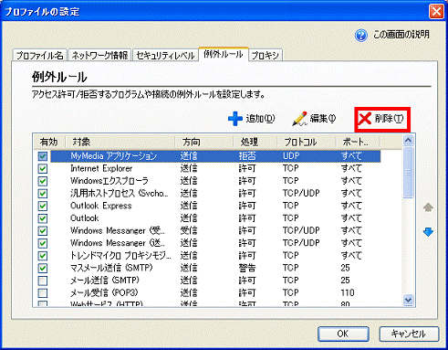Move rule down with blue arrow
This screenshot has width=448, height=350.
(428, 232)
